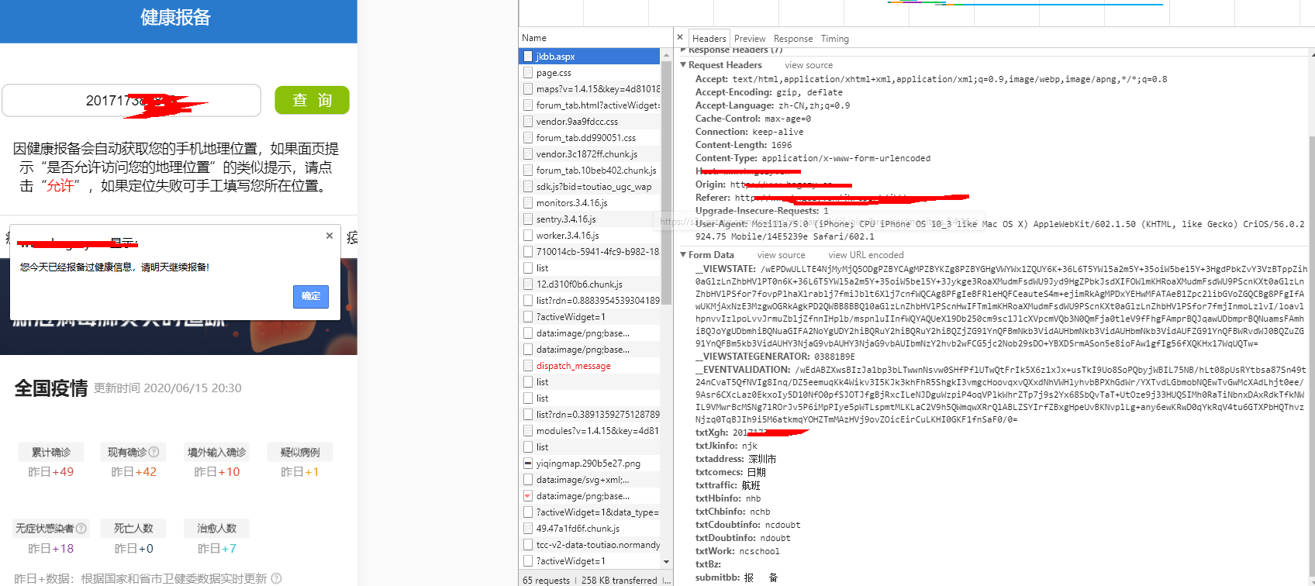
Task: Select the 治愈人数 statistic label
Action: [x=216, y=528]
